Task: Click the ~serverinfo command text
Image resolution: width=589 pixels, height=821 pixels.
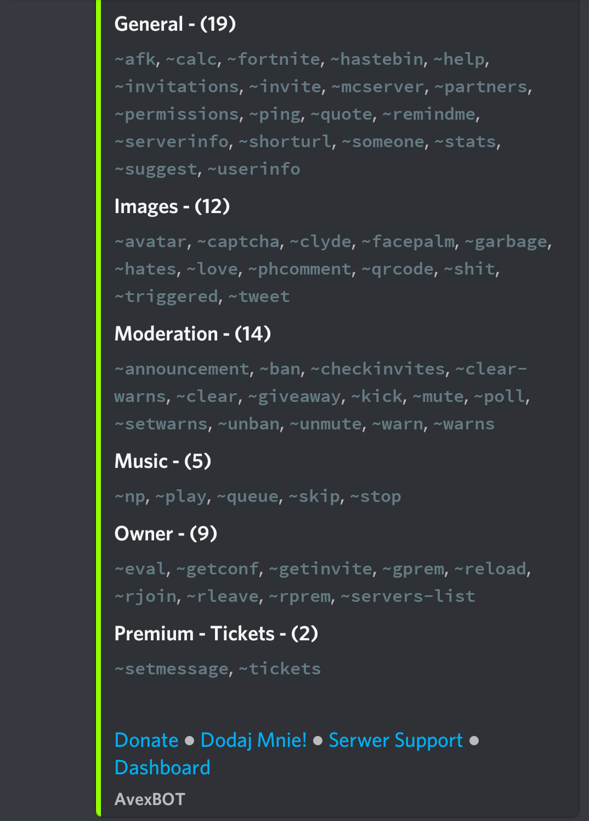Action: [172, 142]
